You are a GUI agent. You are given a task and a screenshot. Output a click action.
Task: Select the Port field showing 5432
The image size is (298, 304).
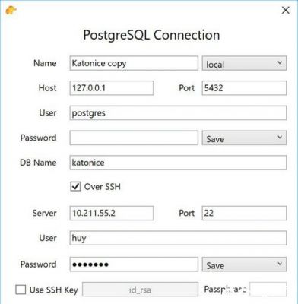244,88
